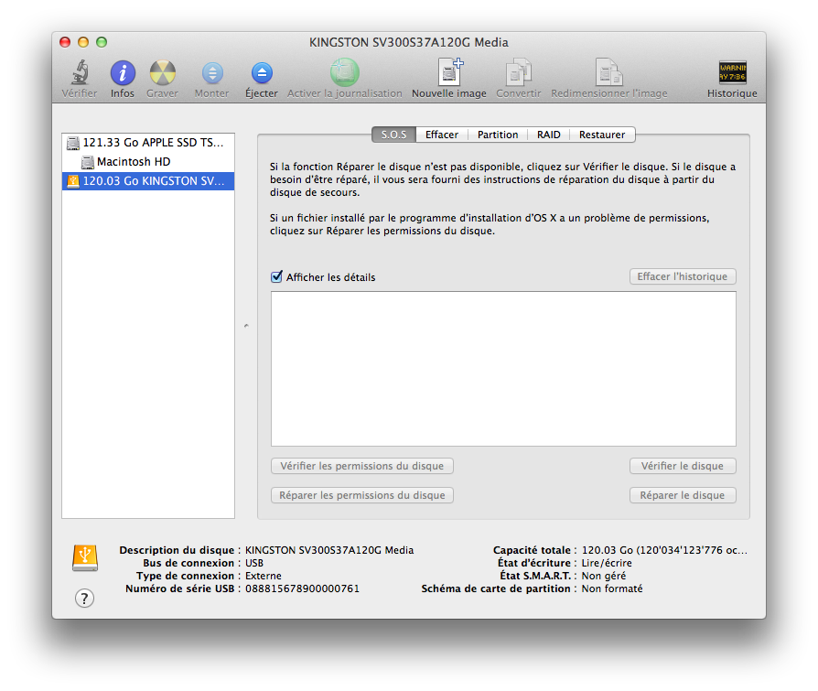Image resolution: width=818 pixels, height=691 pixels.
Task: Click inside the details log area
Action: [x=503, y=369]
